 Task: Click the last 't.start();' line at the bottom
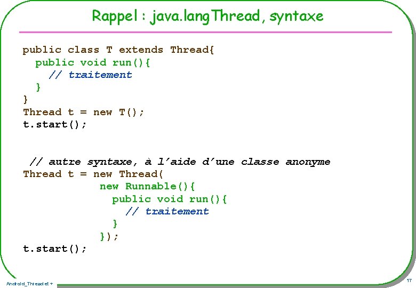(x=54, y=249)
